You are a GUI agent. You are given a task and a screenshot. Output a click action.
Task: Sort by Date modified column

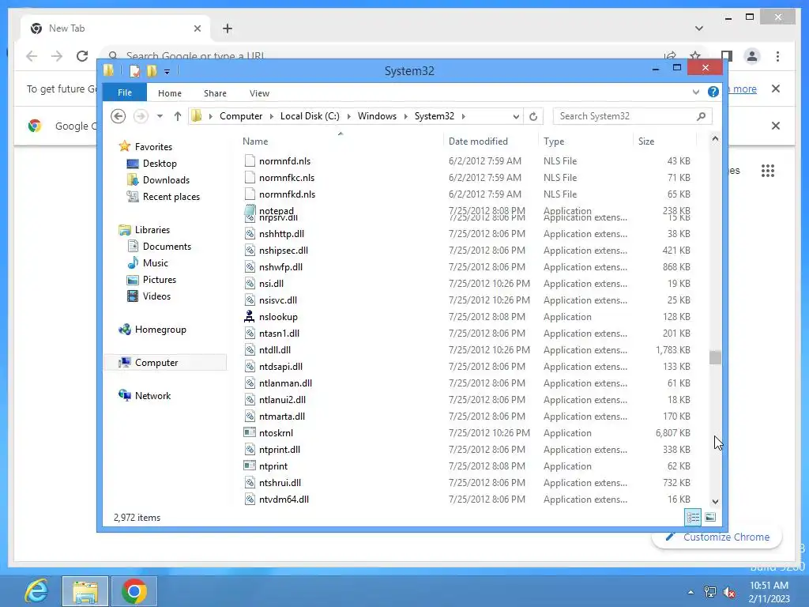coord(491,141)
